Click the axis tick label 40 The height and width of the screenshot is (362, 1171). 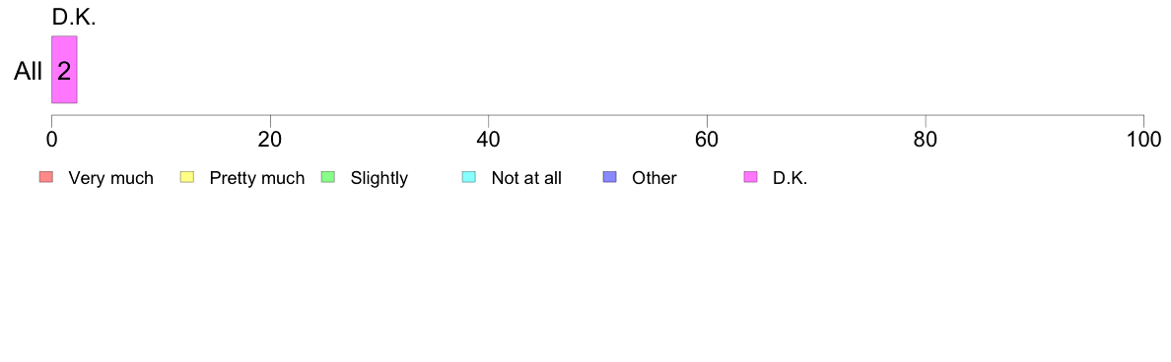point(489,140)
